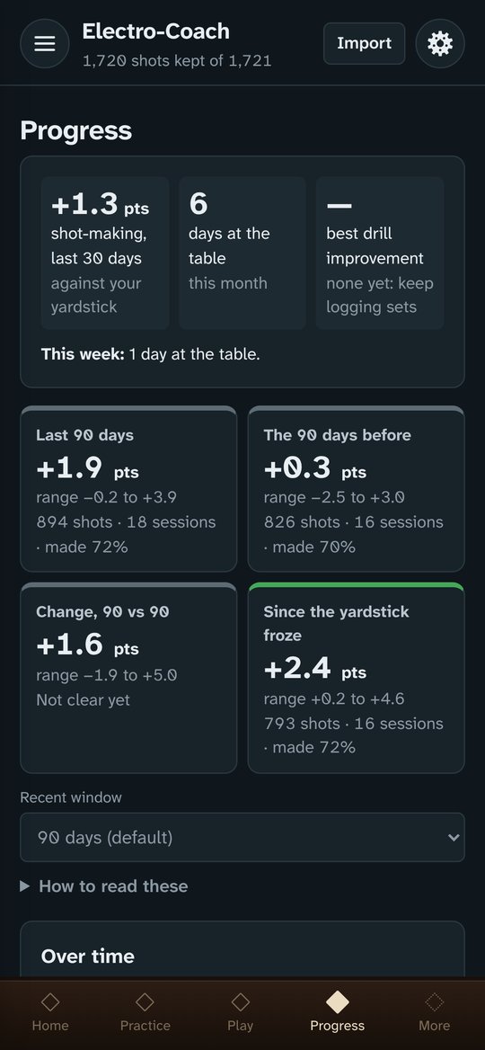
Task: Tap the Progress diamond icon
Action: 337,1001
